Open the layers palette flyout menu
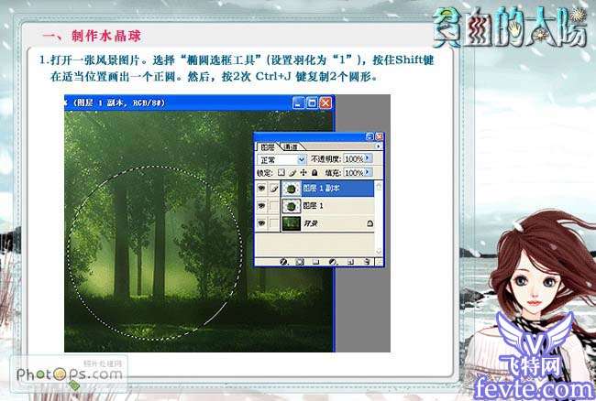Screen dimensions: 596x401 tap(378, 146)
